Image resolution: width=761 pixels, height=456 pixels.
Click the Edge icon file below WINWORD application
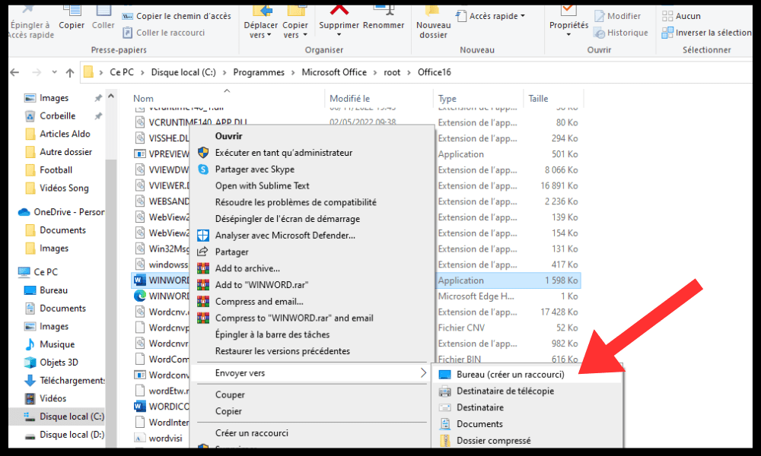click(x=140, y=296)
